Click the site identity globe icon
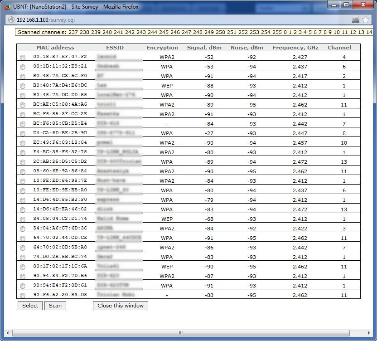This screenshot has width=377, height=341. tap(11, 20)
